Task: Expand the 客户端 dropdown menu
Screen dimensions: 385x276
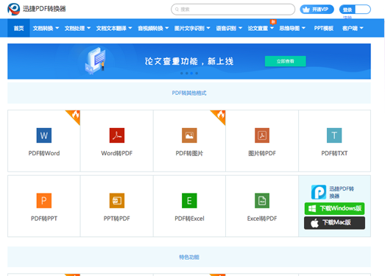Action: coord(353,28)
